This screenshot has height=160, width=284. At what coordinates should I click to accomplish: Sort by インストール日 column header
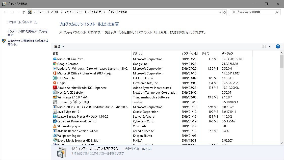(x=190, y=54)
